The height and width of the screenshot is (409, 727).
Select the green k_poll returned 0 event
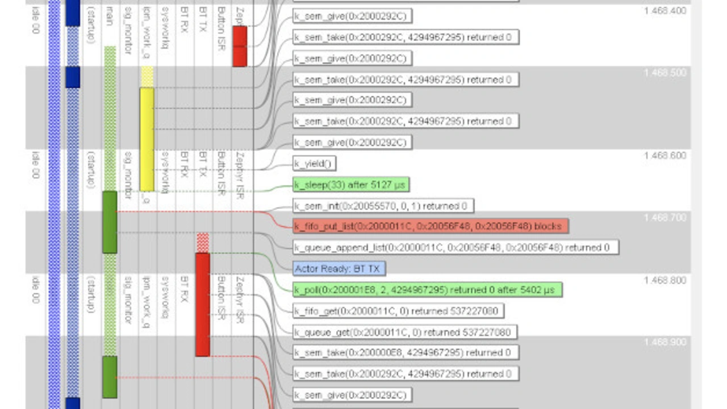427,290
